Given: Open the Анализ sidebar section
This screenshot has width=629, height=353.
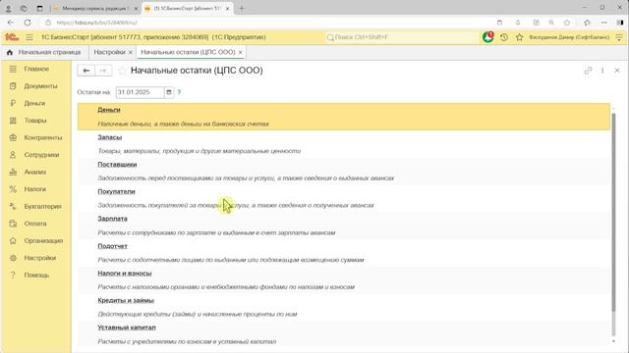Looking at the screenshot, I should pyautogui.click(x=36, y=173).
